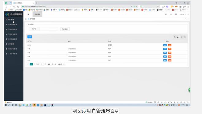Open taskbar Task View
202x114 pixels.
(16, 105)
